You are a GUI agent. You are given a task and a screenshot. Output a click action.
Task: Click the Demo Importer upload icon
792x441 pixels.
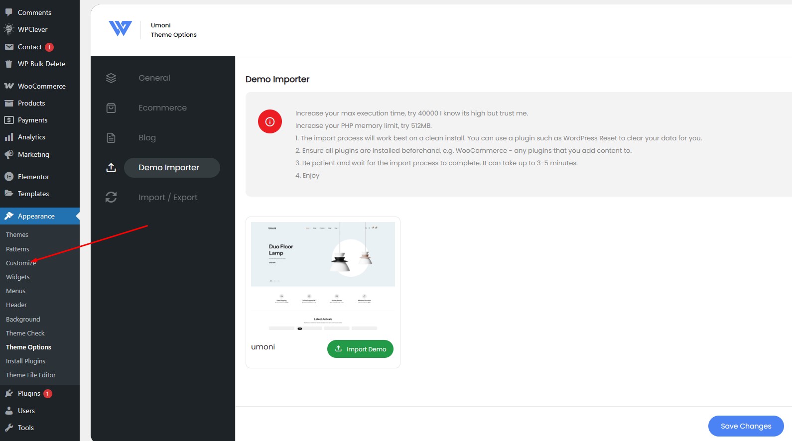point(111,168)
